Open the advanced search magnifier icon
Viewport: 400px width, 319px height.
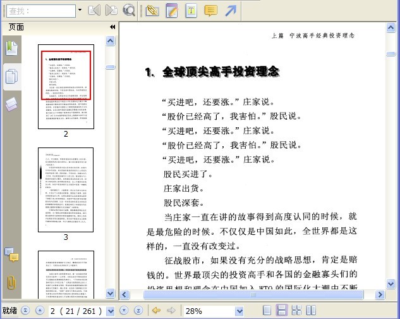point(128,11)
